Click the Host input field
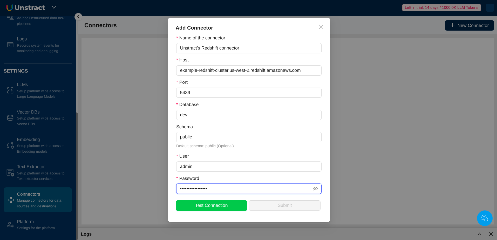Image resolution: width=497 pixels, height=240 pixels. pos(249,70)
